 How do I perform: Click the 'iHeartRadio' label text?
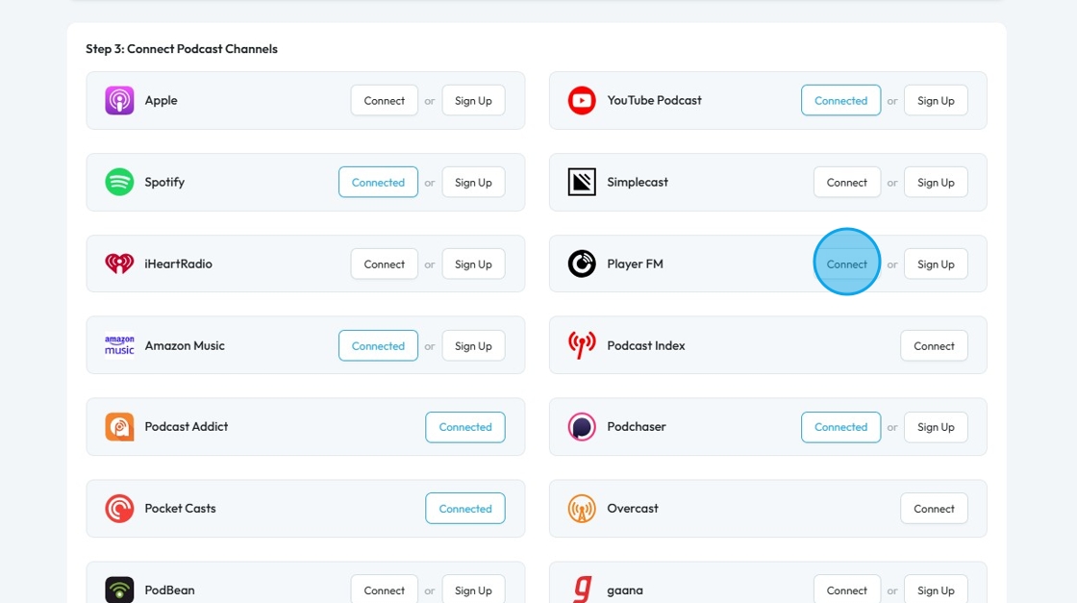[x=178, y=264]
